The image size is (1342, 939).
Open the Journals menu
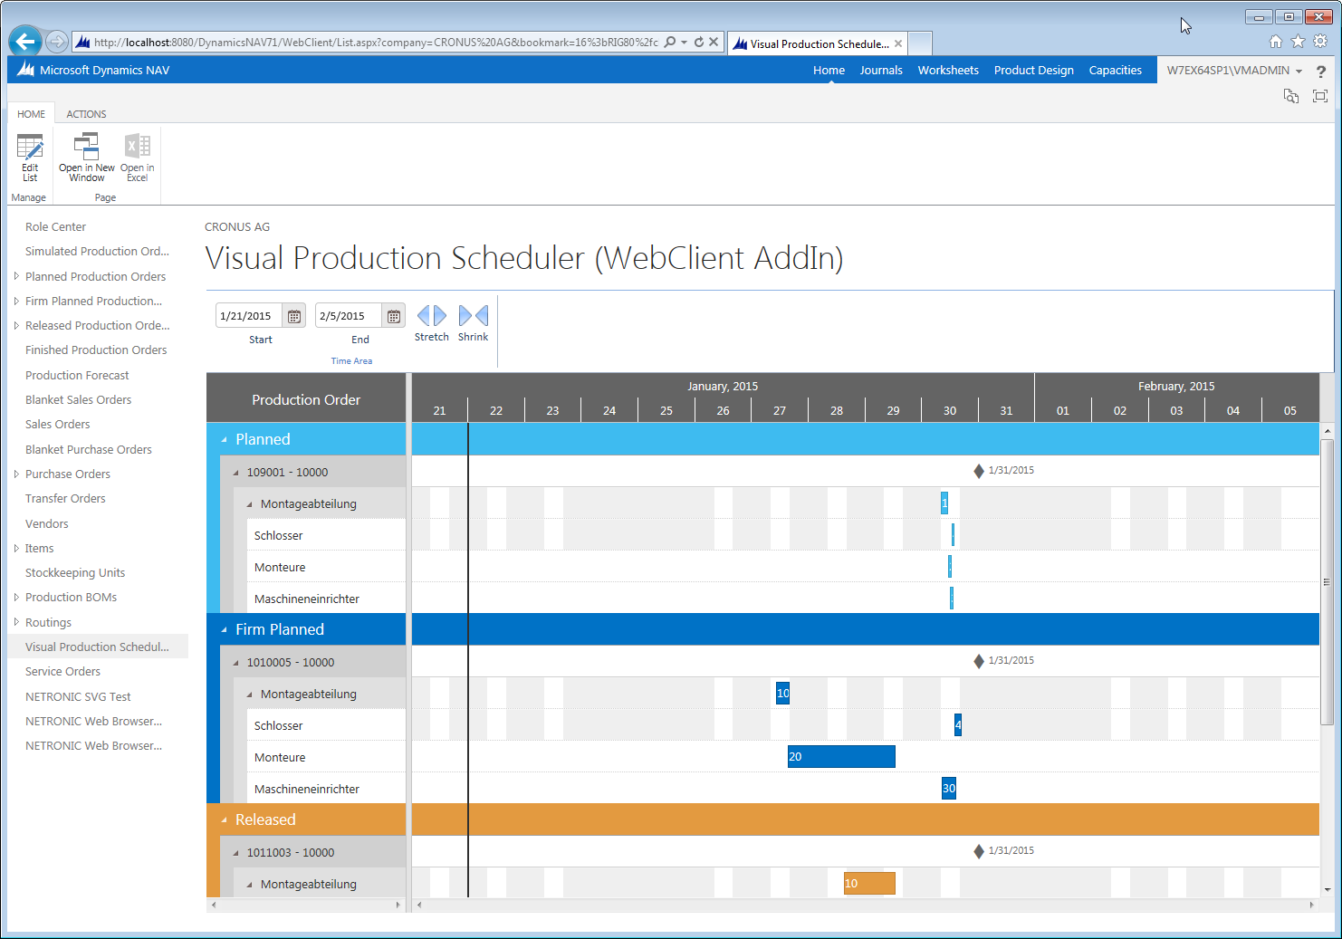881,70
